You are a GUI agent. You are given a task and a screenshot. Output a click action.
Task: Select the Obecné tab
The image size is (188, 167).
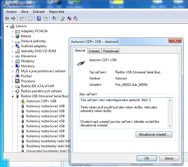tap(80, 51)
